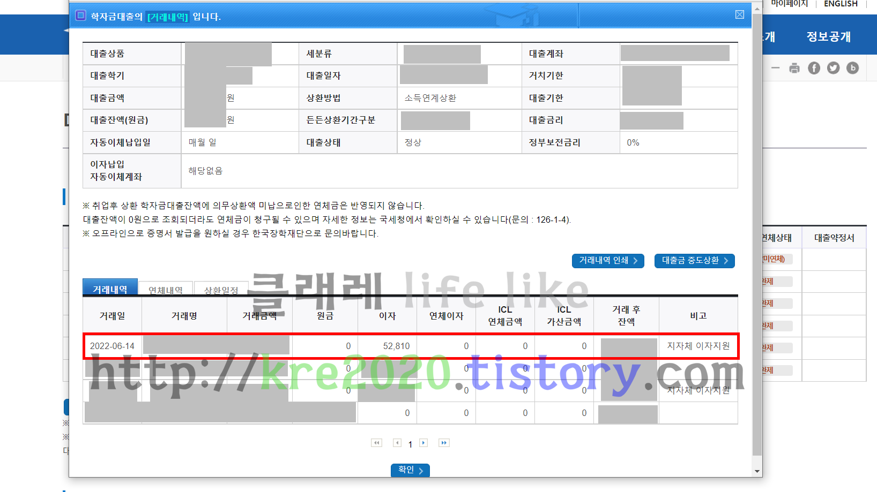Click the popup vertical scrollbar
The width and height of the screenshot is (877, 492).
757,234
